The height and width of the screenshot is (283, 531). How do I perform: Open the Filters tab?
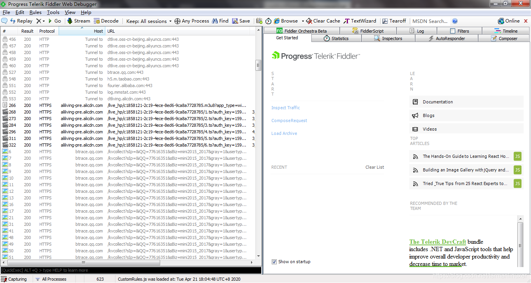point(459,31)
